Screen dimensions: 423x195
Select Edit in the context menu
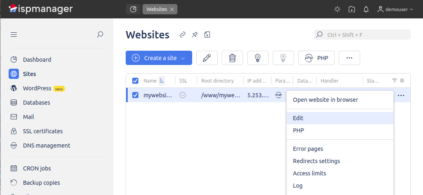[298, 118]
